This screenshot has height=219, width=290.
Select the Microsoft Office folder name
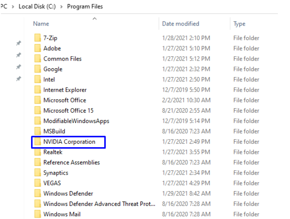click(x=65, y=100)
